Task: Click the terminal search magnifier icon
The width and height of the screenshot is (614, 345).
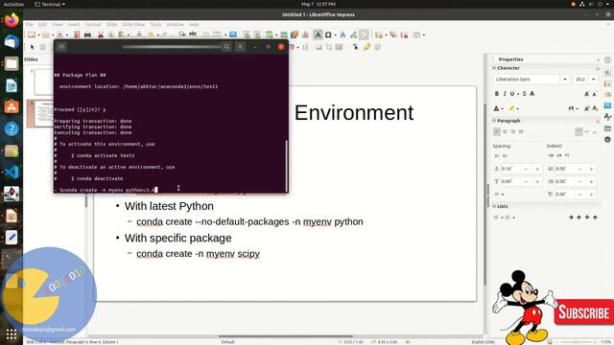Action: [226, 47]
